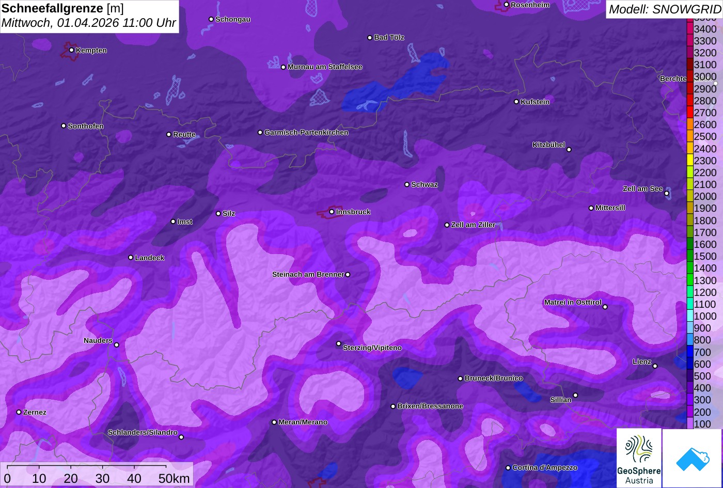
Task: Click the Kufstein marker dot
Action: [x=516, y=102]
